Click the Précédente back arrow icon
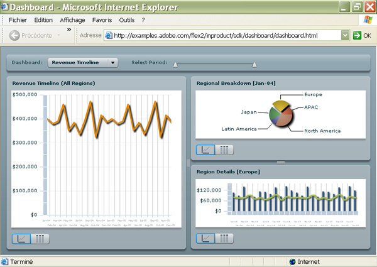 click(x=14, y=35)
